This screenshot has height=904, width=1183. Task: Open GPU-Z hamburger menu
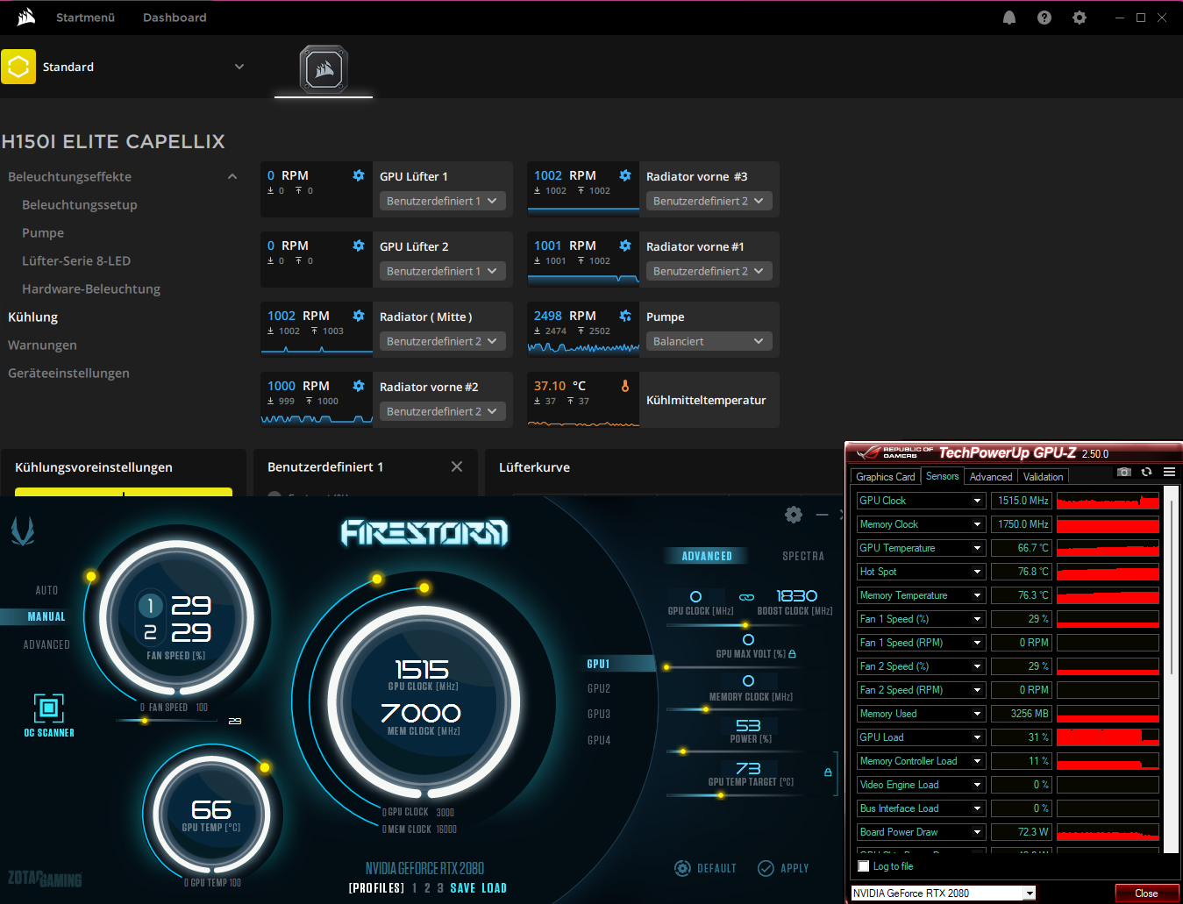1169,472
